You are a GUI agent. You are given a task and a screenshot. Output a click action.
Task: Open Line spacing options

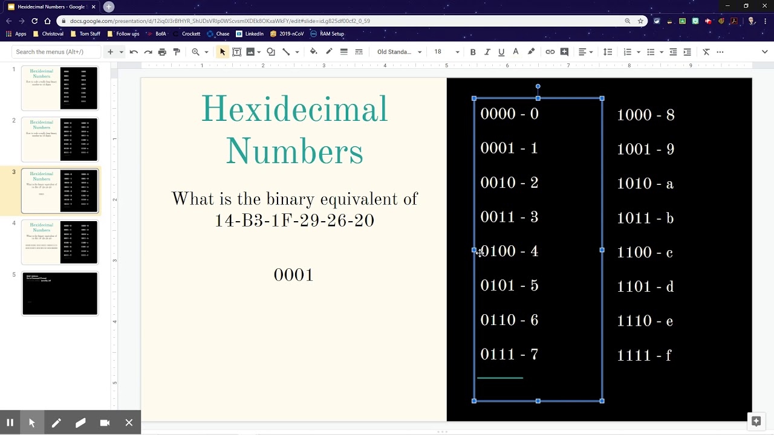[x=608, y=52]
